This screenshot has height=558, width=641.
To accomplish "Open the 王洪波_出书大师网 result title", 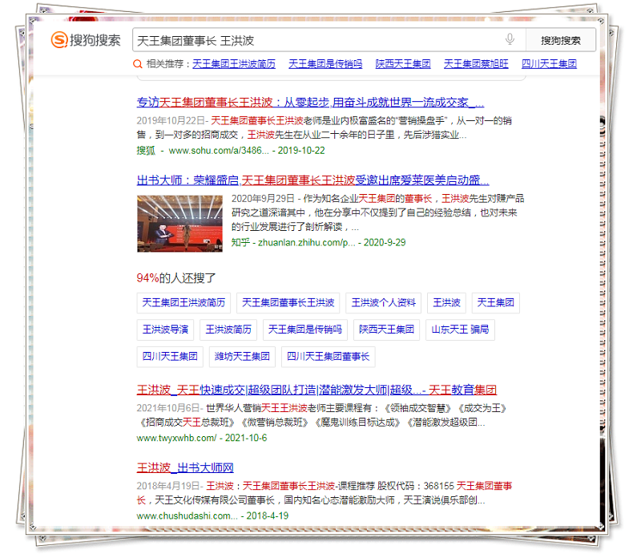I will [x=185, y=467].
